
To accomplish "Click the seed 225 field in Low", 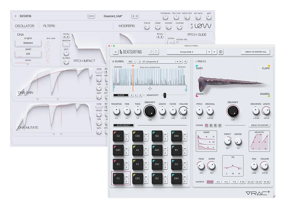I will point(28,54).
